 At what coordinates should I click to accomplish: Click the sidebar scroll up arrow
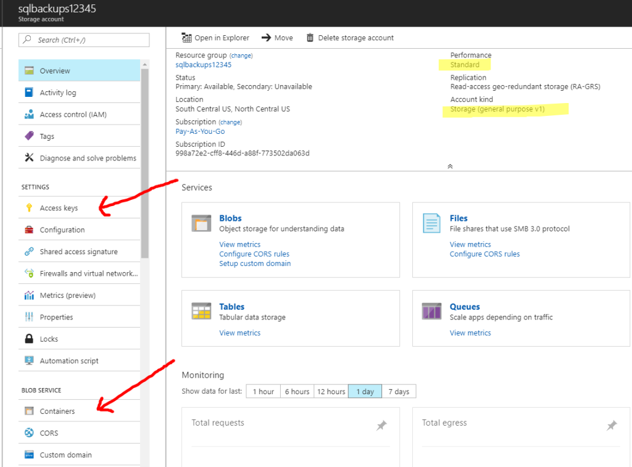pos(144,65)
